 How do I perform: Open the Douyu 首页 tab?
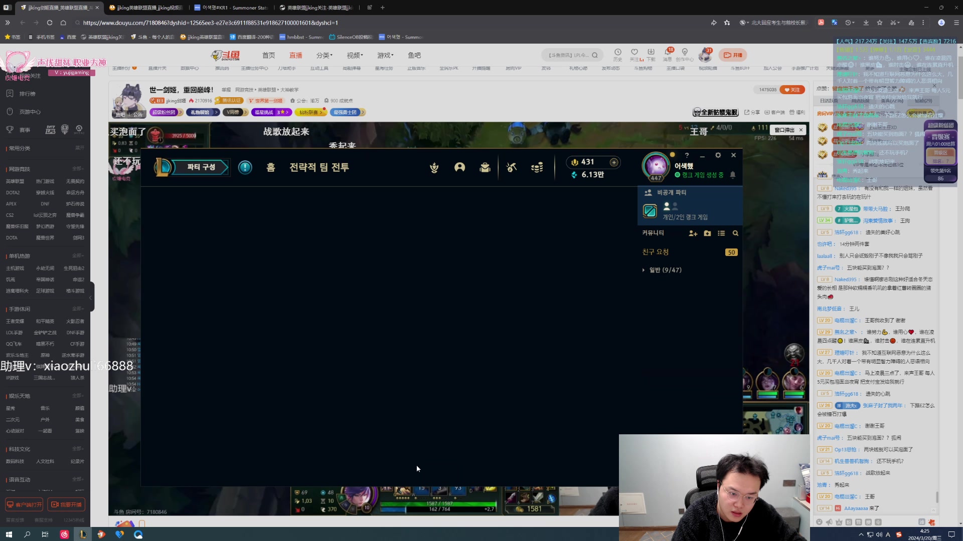click(x=268, y=55)
